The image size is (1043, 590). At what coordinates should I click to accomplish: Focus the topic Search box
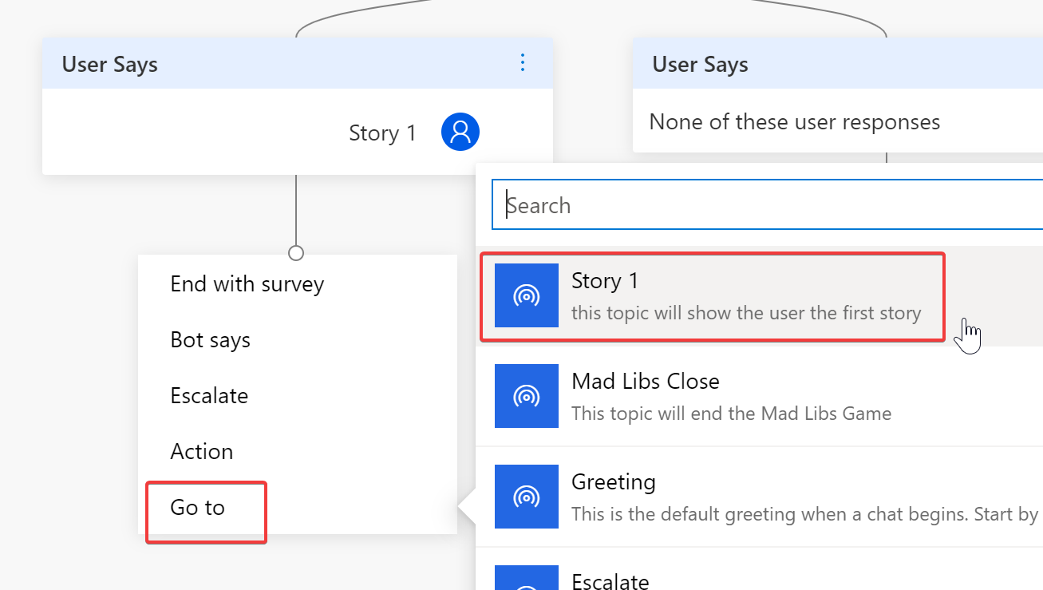pyautogui.click(x=766, y=206)
